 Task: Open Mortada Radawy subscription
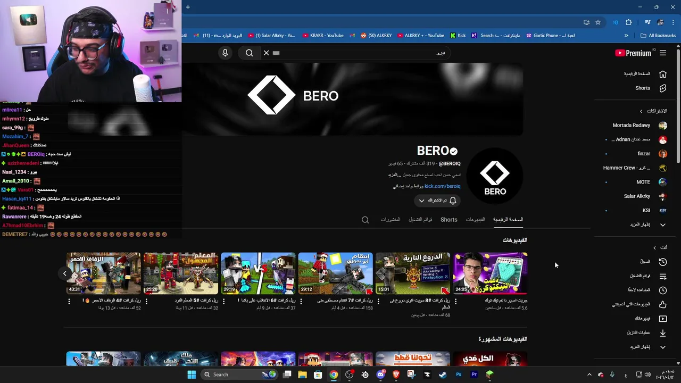point(640,126)
